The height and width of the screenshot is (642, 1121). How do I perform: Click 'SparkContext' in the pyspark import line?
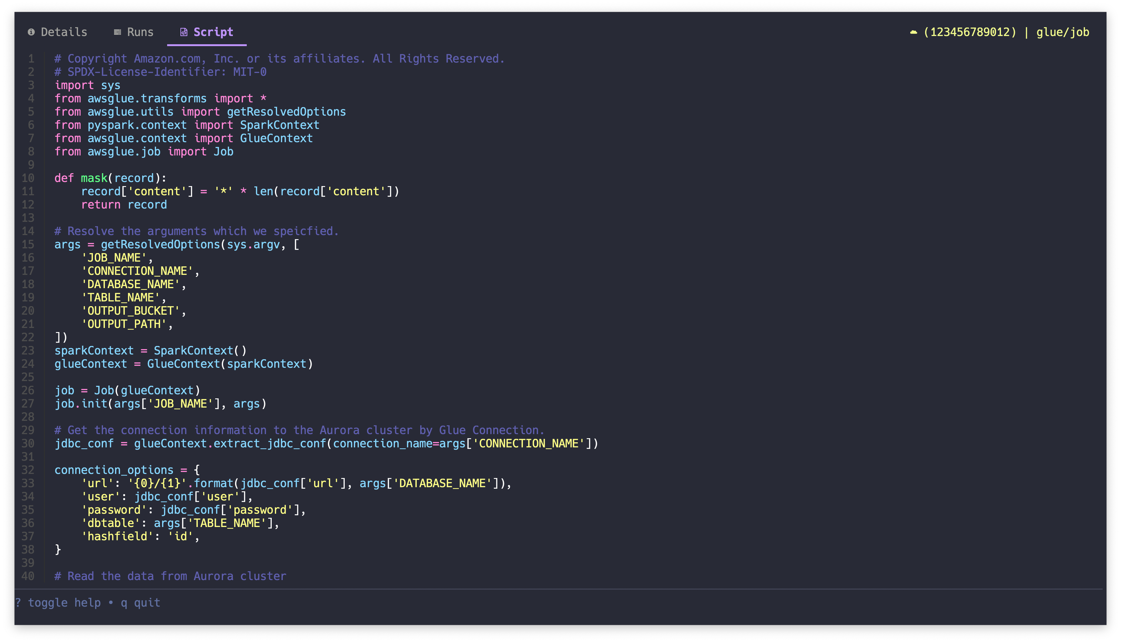point(280,125)
